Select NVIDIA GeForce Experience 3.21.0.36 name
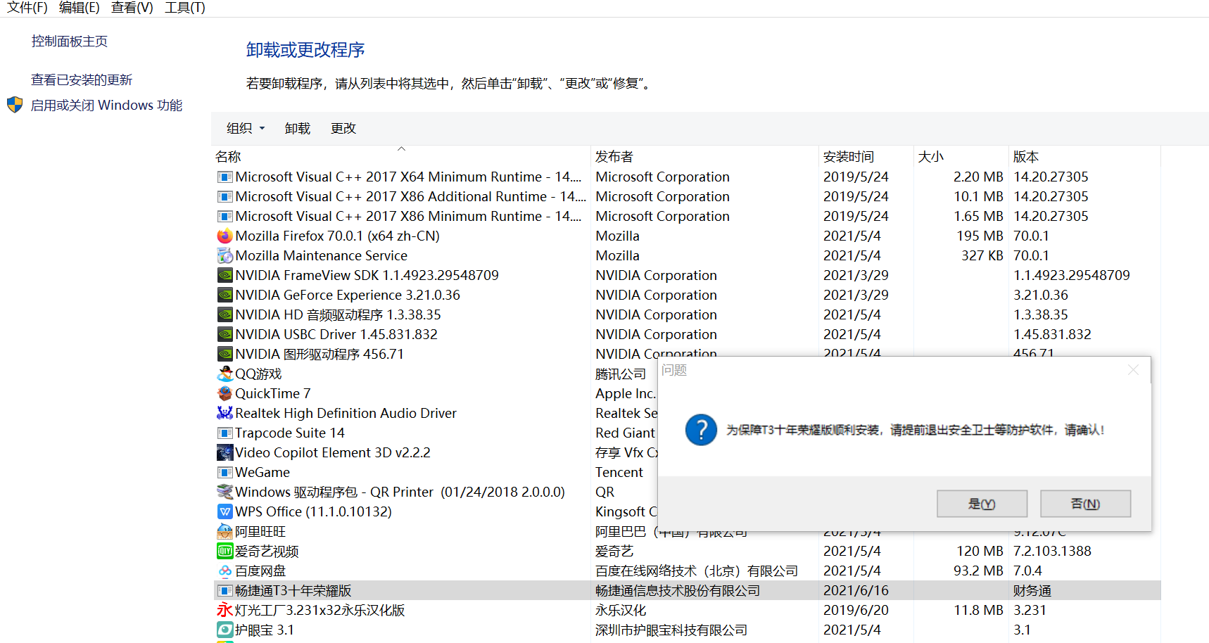This screenshot has width=1209, height=643. tap(348, 295)
